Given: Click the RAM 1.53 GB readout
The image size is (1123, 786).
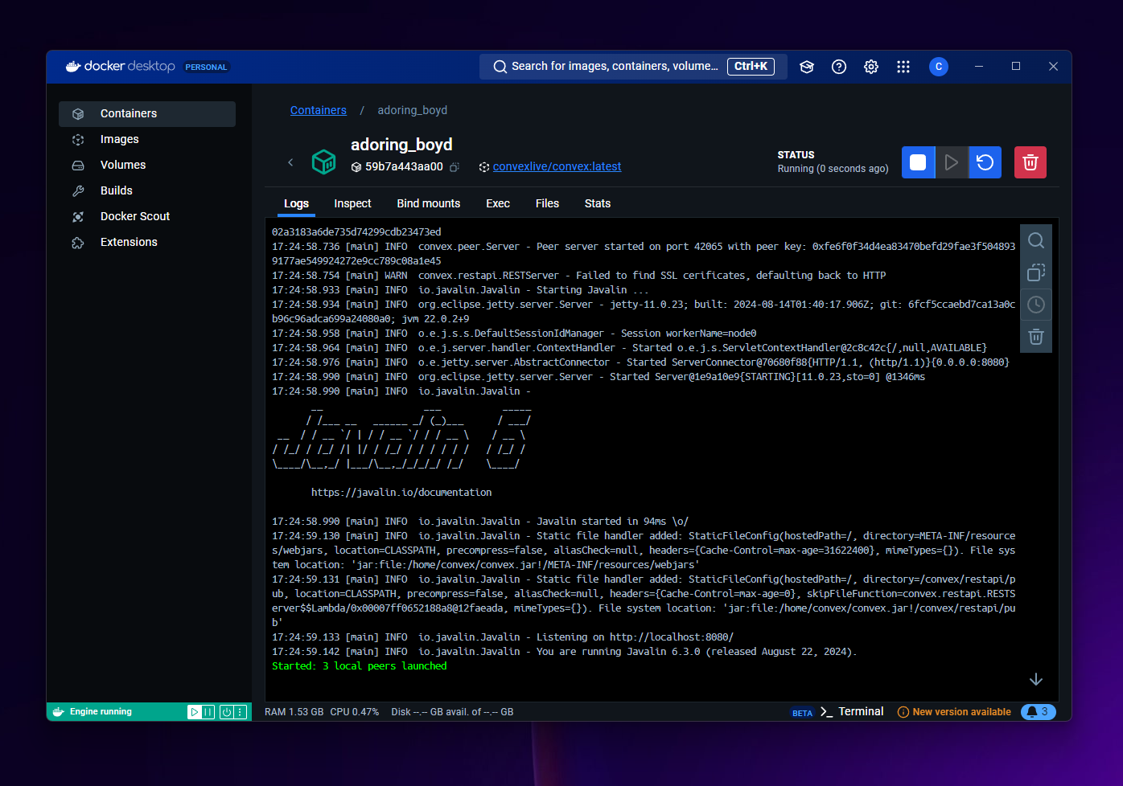Looking at the screenshot, I should pos(294,712).
